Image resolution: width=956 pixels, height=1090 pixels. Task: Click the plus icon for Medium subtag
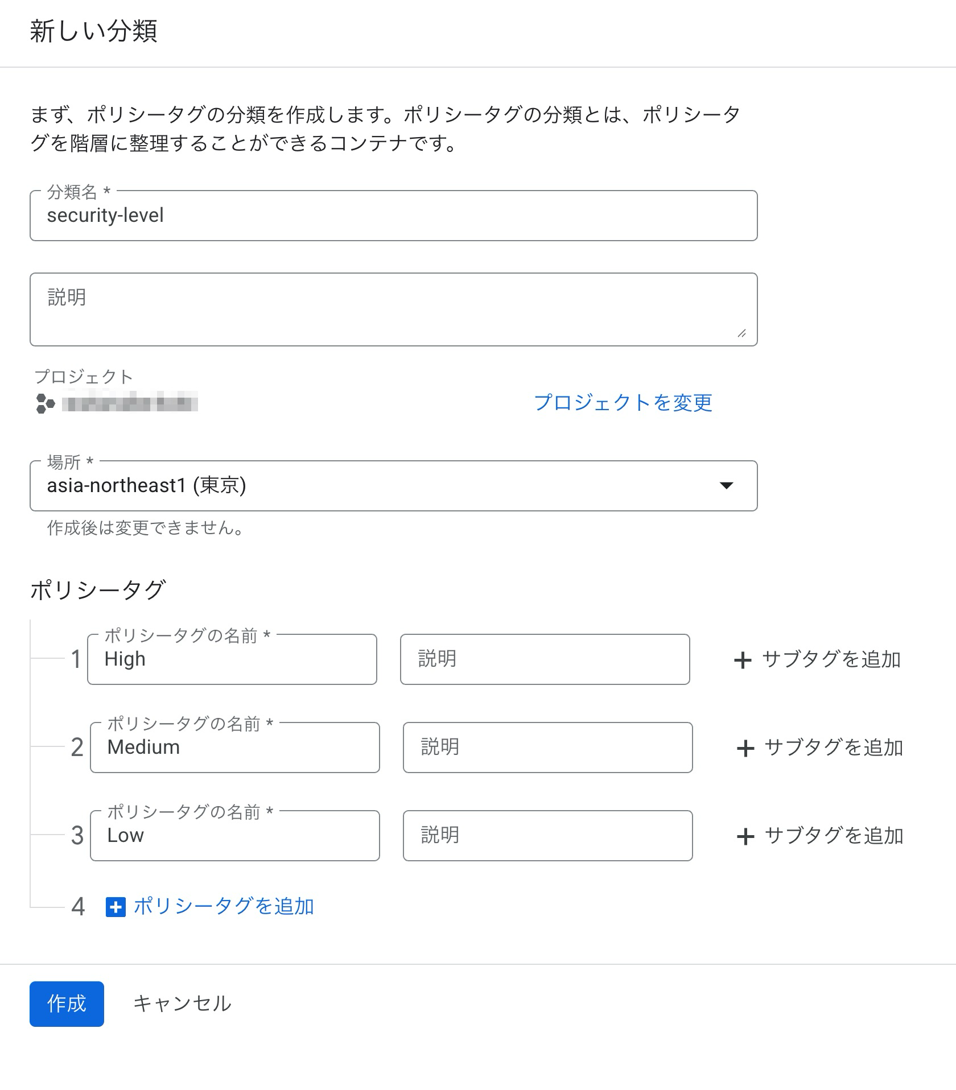click(x=745, y=748)
